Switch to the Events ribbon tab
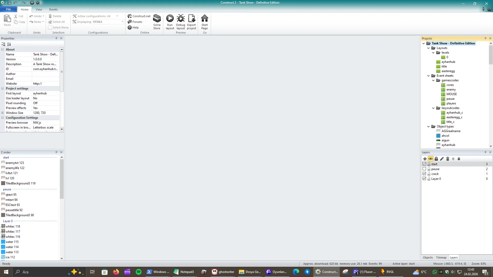Viewport: 493px width, 277px height. click(x=53, y=9)
